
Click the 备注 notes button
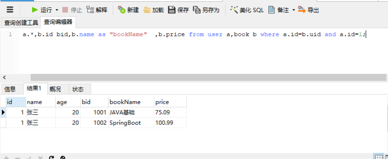(x=279, y=10)
